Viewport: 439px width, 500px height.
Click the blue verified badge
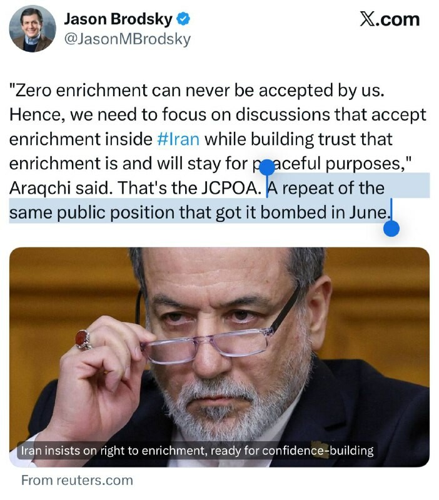(x=184, y=20)
